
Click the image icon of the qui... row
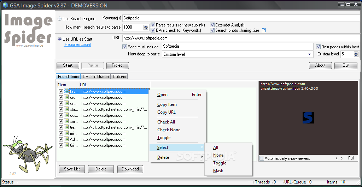[66, 115]
